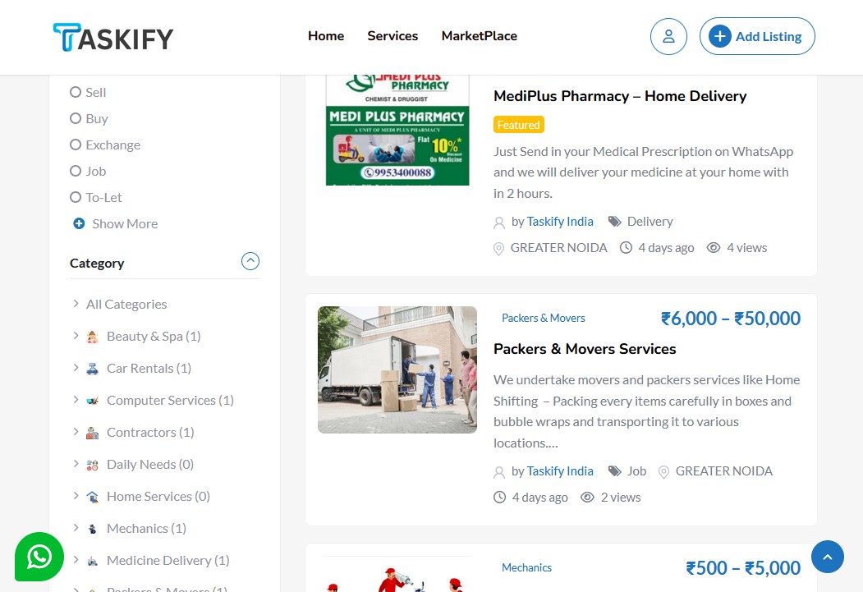Open Packers & Movers Services title
Image resolution: width=863 pixels, height=592 pixels.
[x=585, y=349]
